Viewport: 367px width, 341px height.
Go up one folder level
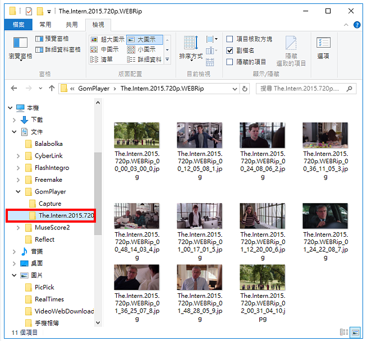[x=52, y=88]
